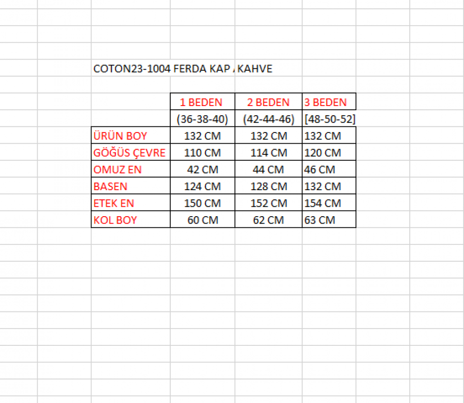Select the KOL BOY row label
464x403 pixels.
pos(131,220)
